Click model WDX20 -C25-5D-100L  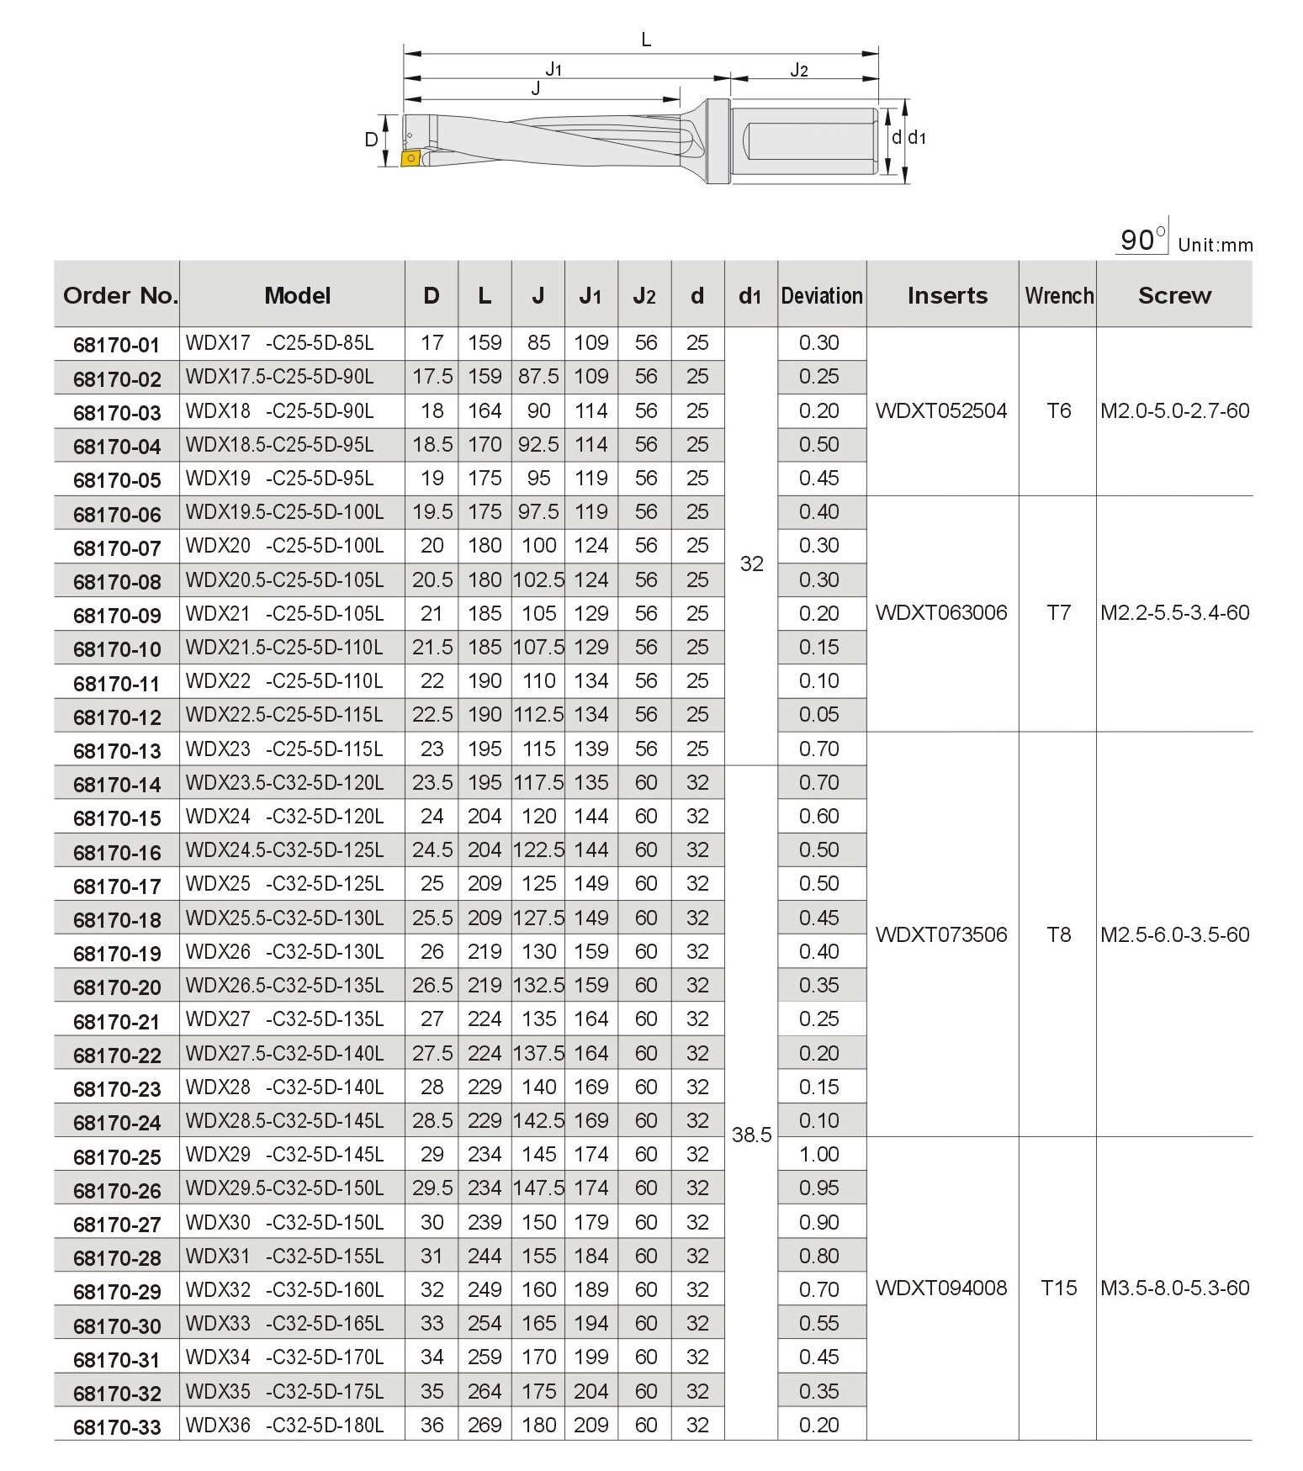(x=284, y=545)
